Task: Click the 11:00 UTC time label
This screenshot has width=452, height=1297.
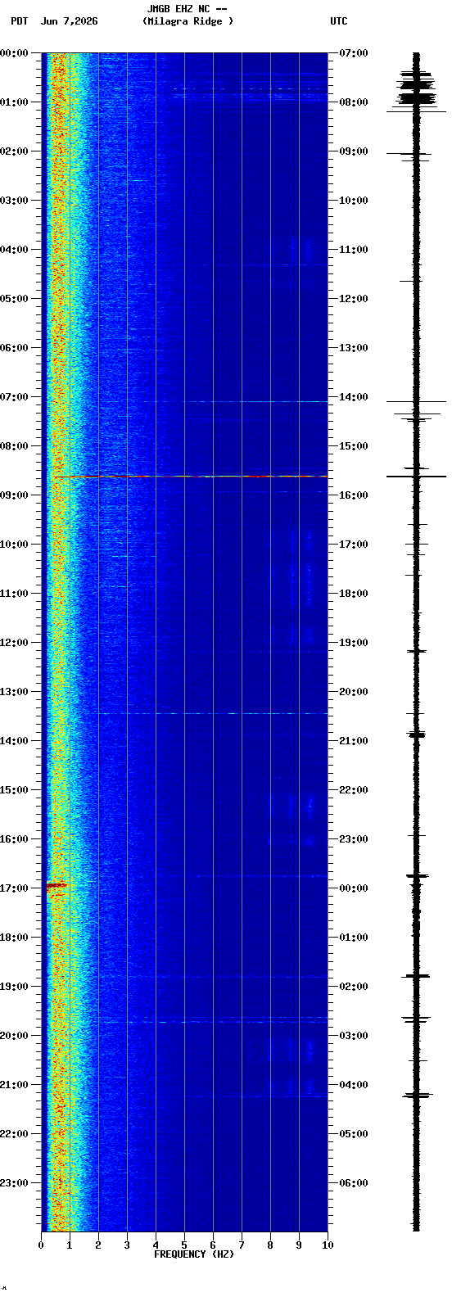Action: [354, 250]
